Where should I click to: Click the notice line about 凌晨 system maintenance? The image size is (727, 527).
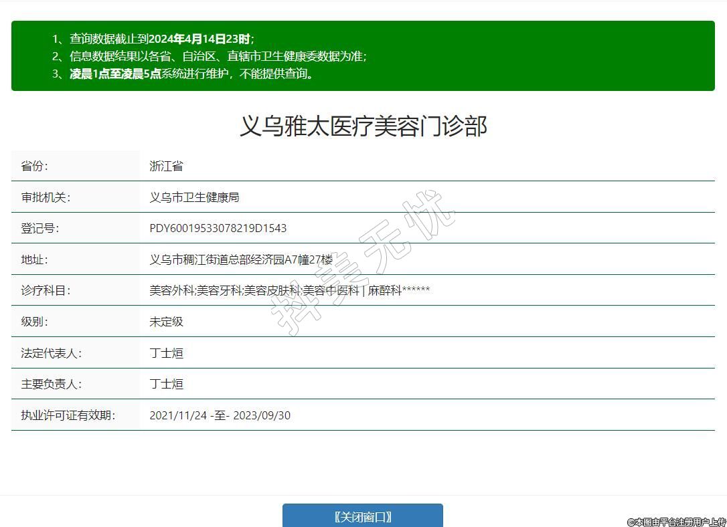tap(191, 74)
